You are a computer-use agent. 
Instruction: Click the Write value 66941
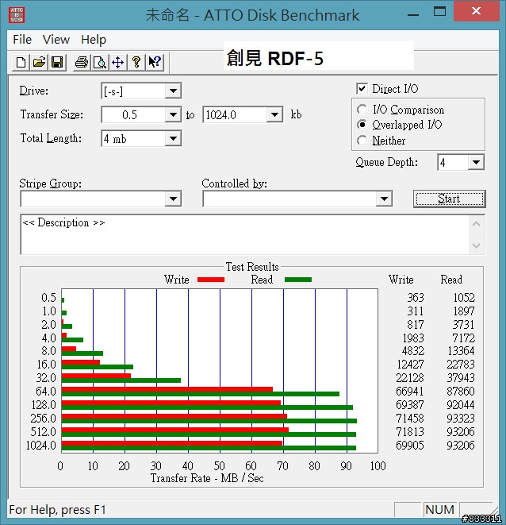point(410,392)
